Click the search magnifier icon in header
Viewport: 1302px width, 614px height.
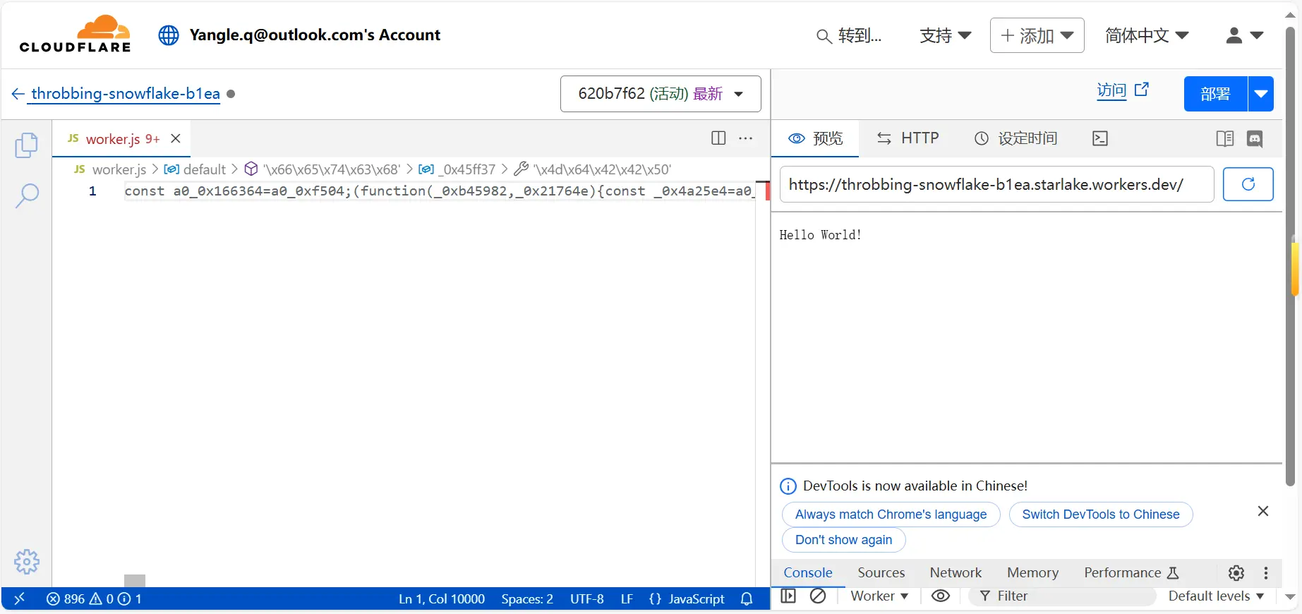point(824,36)
